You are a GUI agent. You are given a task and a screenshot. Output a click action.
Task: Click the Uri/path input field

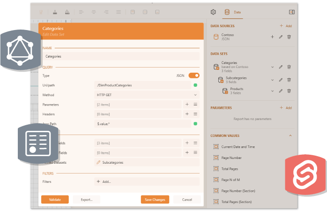click(x=142, y=85)
